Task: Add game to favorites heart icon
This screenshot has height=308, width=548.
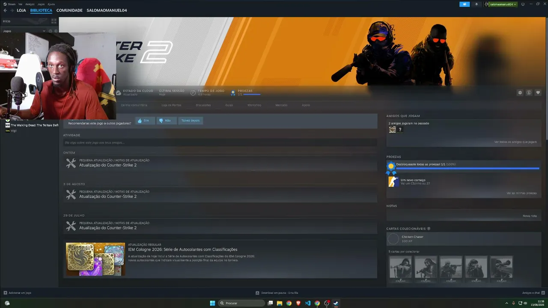Action: (538, 92)
